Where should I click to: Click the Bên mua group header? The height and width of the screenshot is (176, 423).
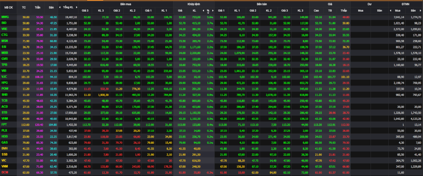coord(126,4)
